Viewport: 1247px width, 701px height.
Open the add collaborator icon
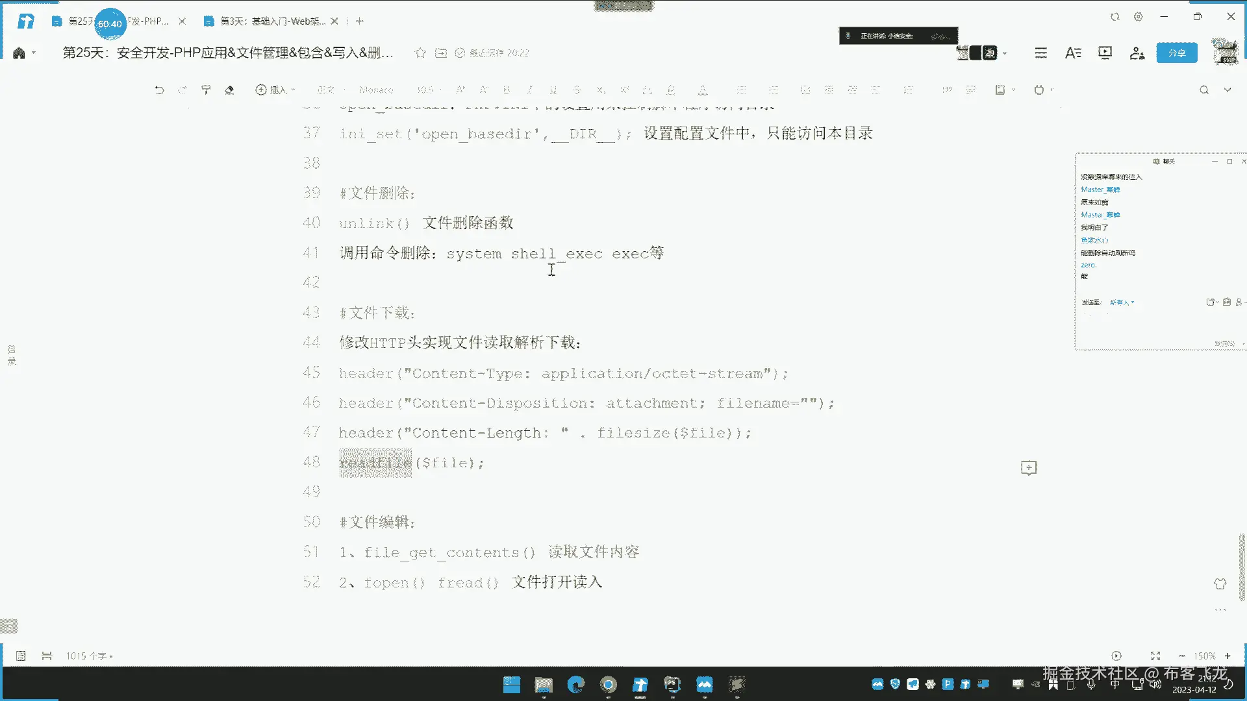tap(1137, 53)
